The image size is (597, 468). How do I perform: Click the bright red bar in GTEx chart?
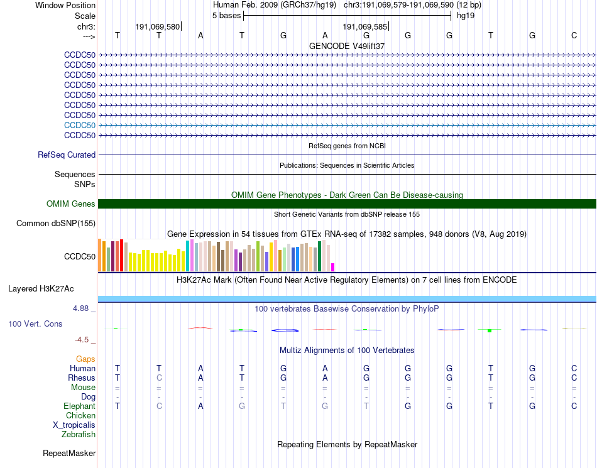121,255
